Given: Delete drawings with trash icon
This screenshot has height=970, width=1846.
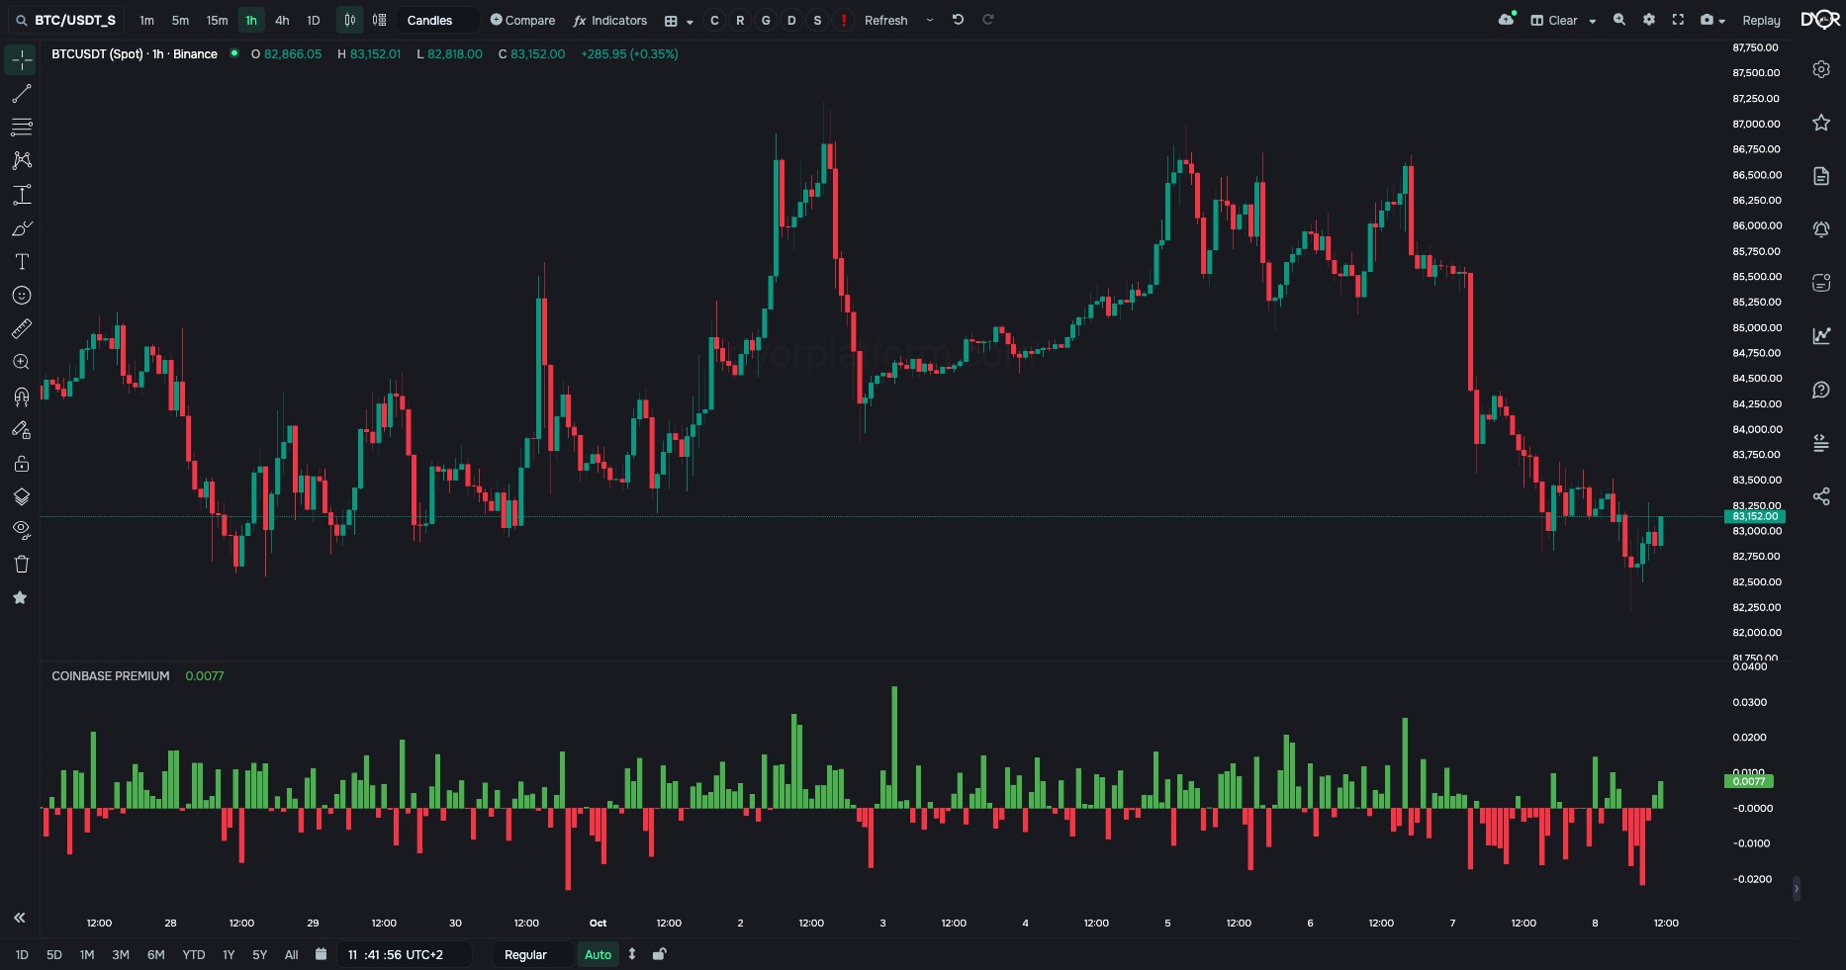Looking at the screenshot, I should pyautogui.click(x=21, y=564).
